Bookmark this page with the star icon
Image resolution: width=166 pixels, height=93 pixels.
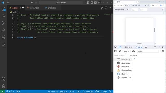tap(149, 5)
